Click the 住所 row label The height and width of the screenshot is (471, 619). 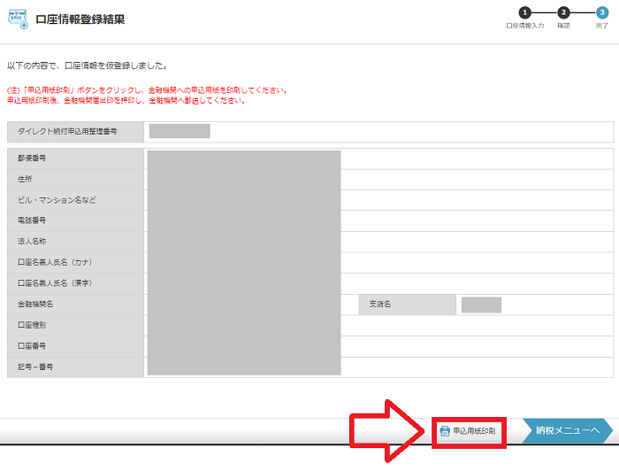tap(25, 179)
